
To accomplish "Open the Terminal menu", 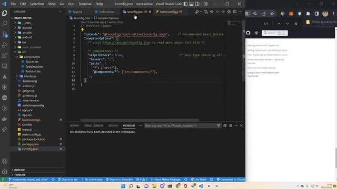I will tap(85, 4).
